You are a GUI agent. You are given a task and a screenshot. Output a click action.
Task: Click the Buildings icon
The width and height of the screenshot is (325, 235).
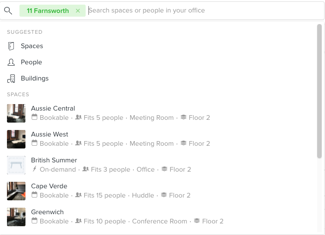[x=11, y=79]
